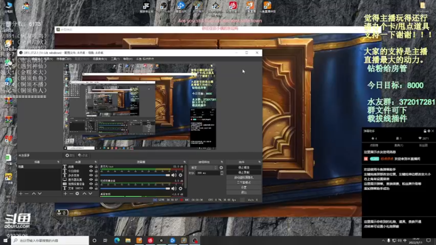The image size is (436, 245).
Task: Open OBS 设置 from Controls panel
Action: 244,187
